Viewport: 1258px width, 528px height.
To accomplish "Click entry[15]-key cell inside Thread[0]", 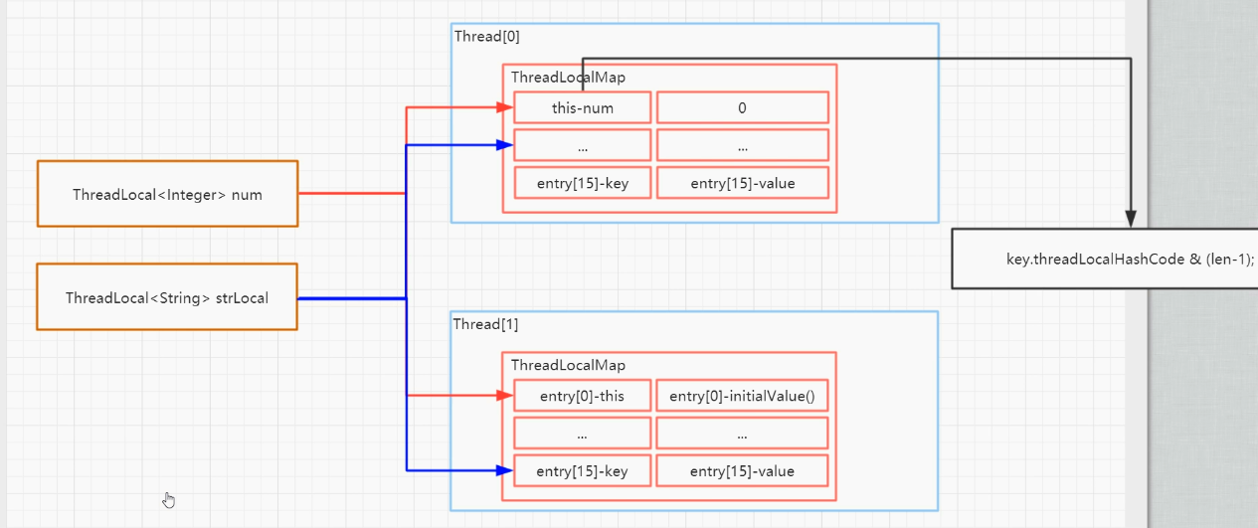I will [583, 183].
